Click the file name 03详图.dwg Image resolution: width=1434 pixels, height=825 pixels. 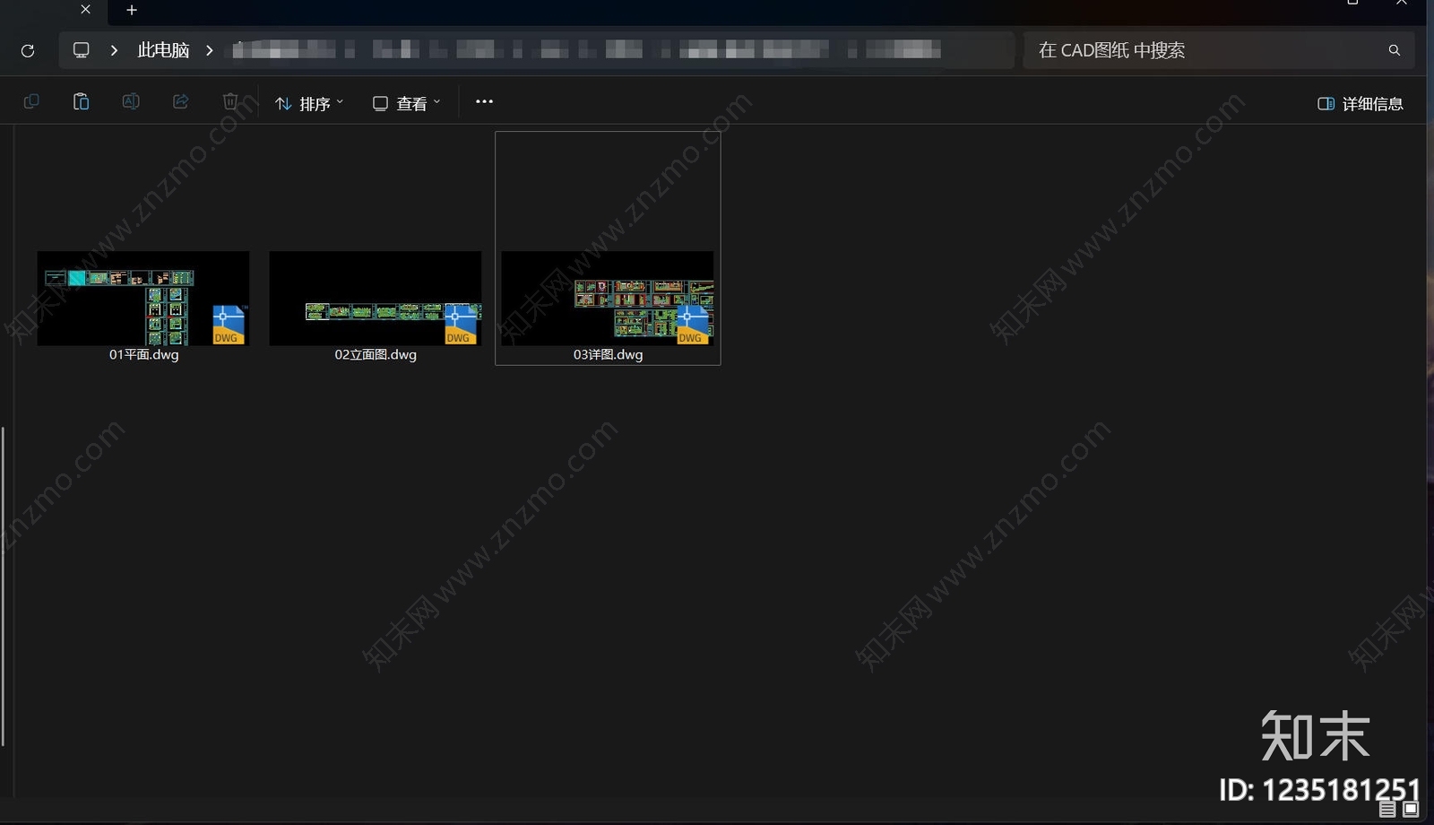609,355
